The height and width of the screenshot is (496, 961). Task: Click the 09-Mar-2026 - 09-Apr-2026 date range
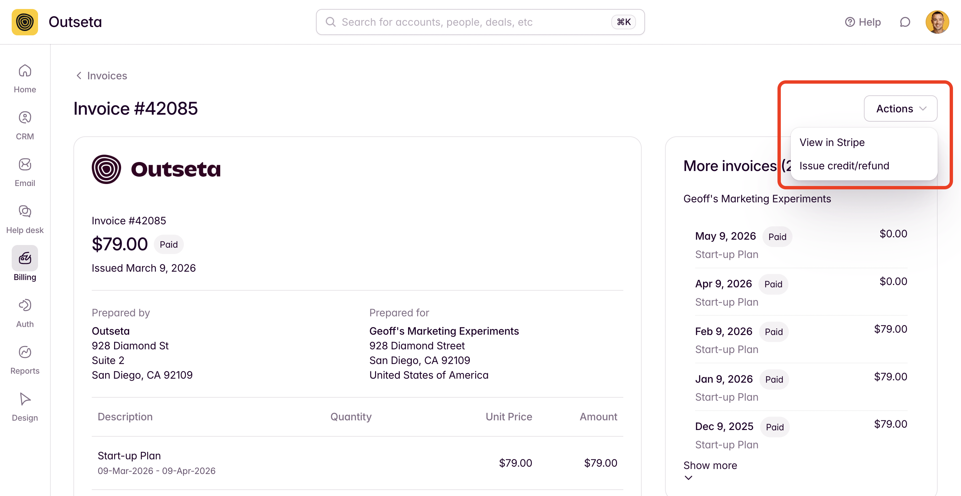pyautogui.click(x=156, y=471)
